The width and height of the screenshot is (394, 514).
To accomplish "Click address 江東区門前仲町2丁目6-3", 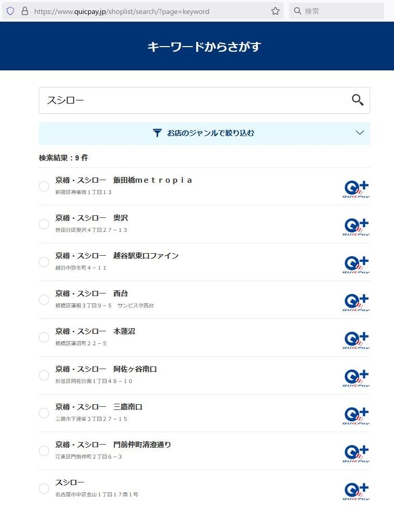I will 89,457.
